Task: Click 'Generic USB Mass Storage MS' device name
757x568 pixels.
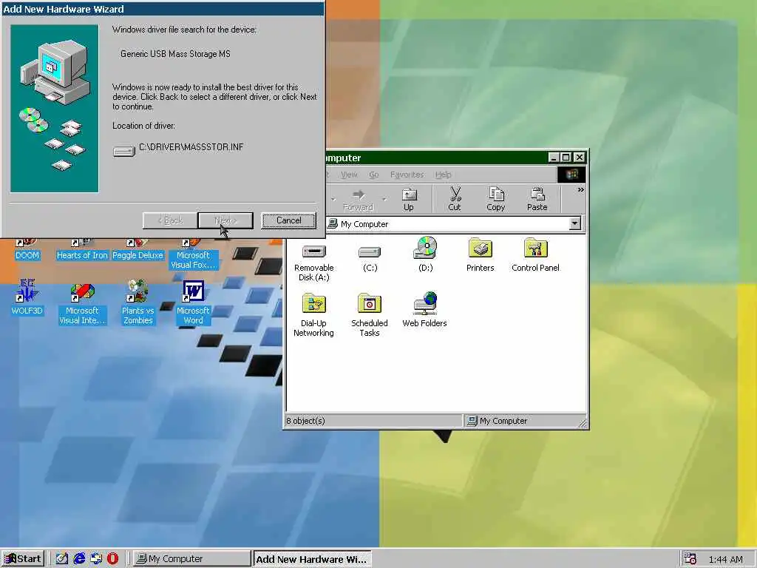Action: [x=175, y=54]
